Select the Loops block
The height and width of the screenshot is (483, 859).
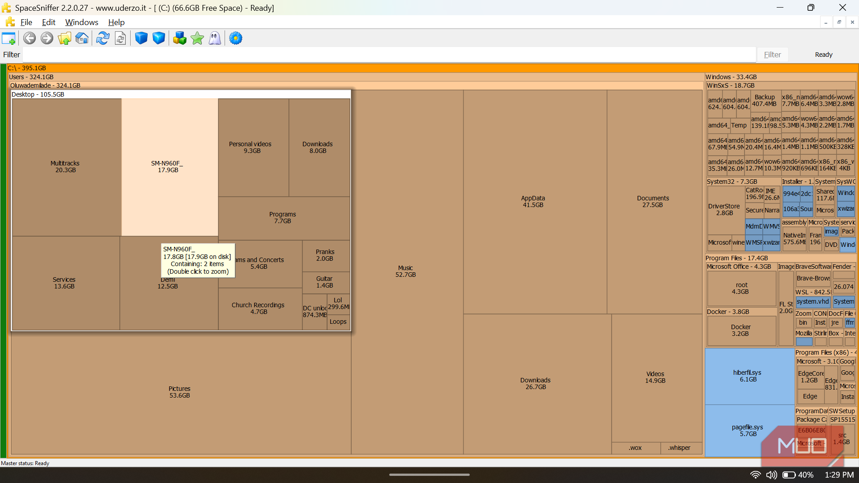[x=338, y=322]
